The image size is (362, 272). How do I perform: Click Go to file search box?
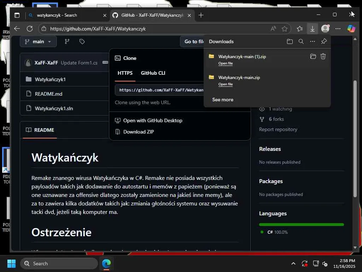pos(192,42)
